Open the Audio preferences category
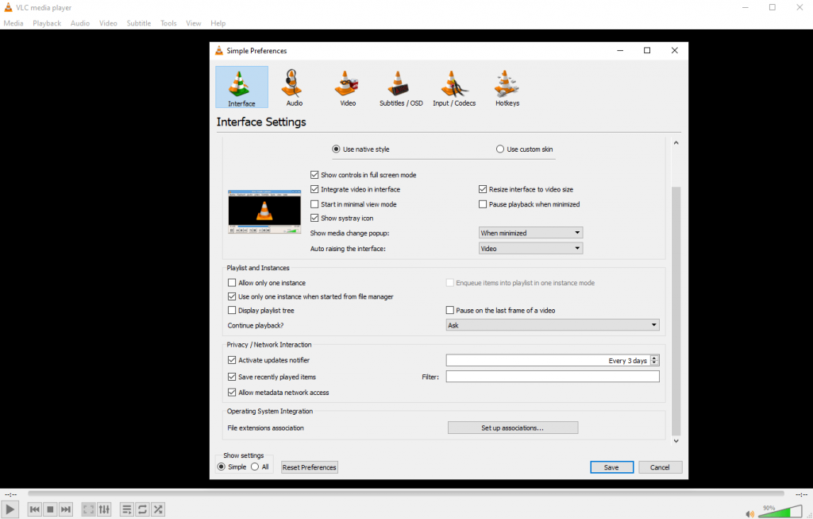Image resolution: width=813 pixels, height=519 pixels. click(294, 87)
